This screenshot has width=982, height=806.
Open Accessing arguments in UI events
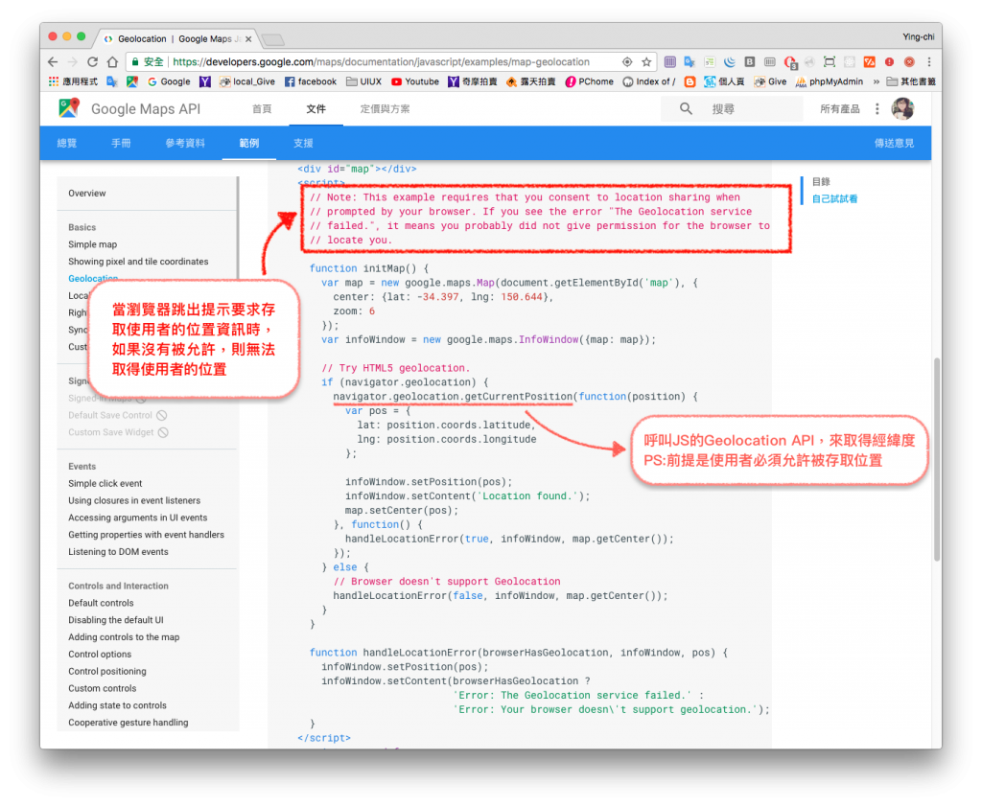(138, 518)
